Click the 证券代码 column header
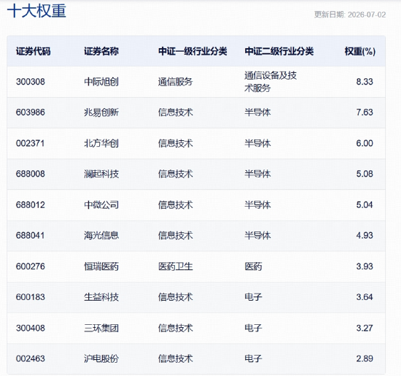 coord(34,51)
